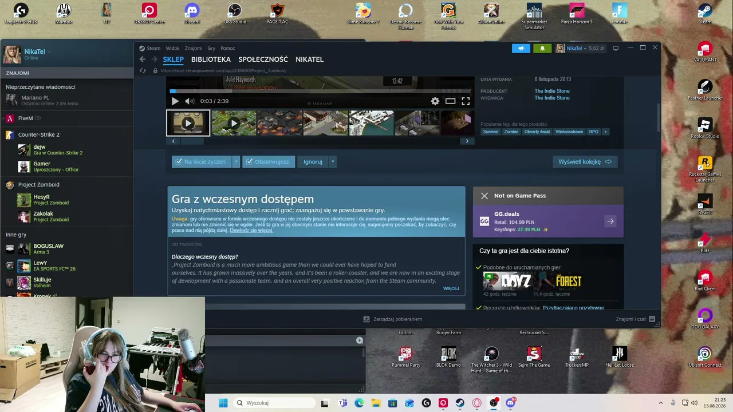Open The Indie Stone producer link
This screenshot has height=412, width=733.
pyautogui.click(x=552, y=91)
